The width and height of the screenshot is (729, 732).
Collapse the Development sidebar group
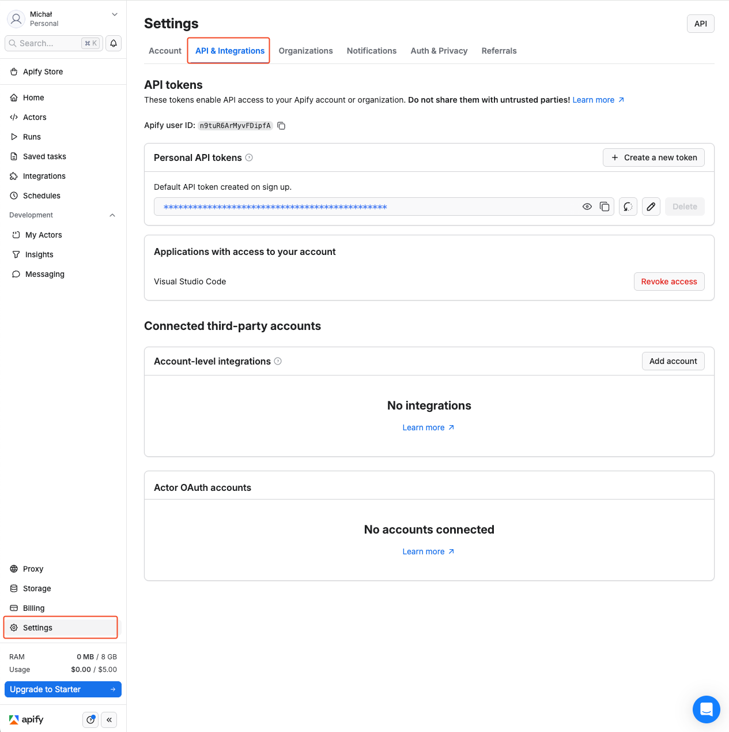[x=112, y=215]
